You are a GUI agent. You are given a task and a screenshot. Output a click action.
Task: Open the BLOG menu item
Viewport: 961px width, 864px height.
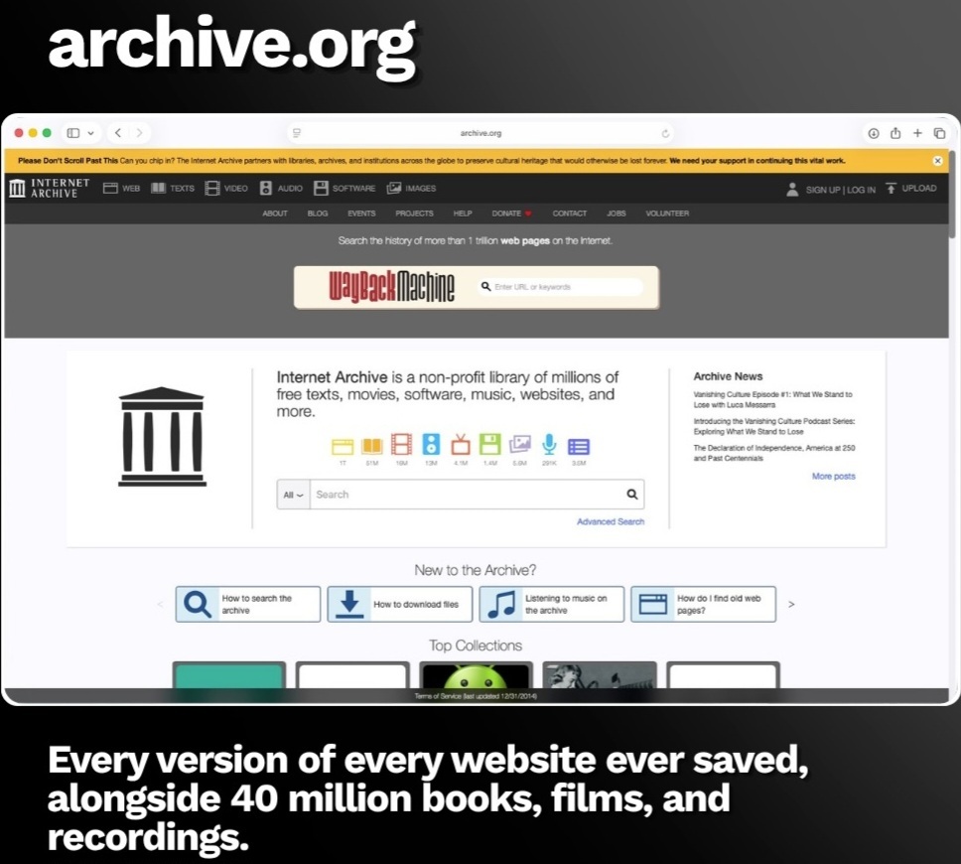coord(318,214)
